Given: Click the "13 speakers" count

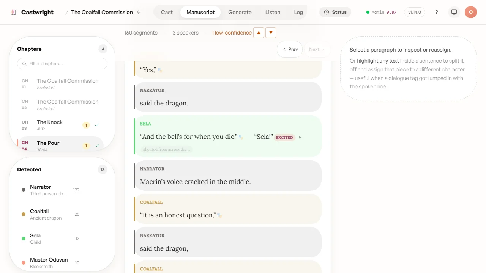Looking at the screenshot, I should (185, 33).
